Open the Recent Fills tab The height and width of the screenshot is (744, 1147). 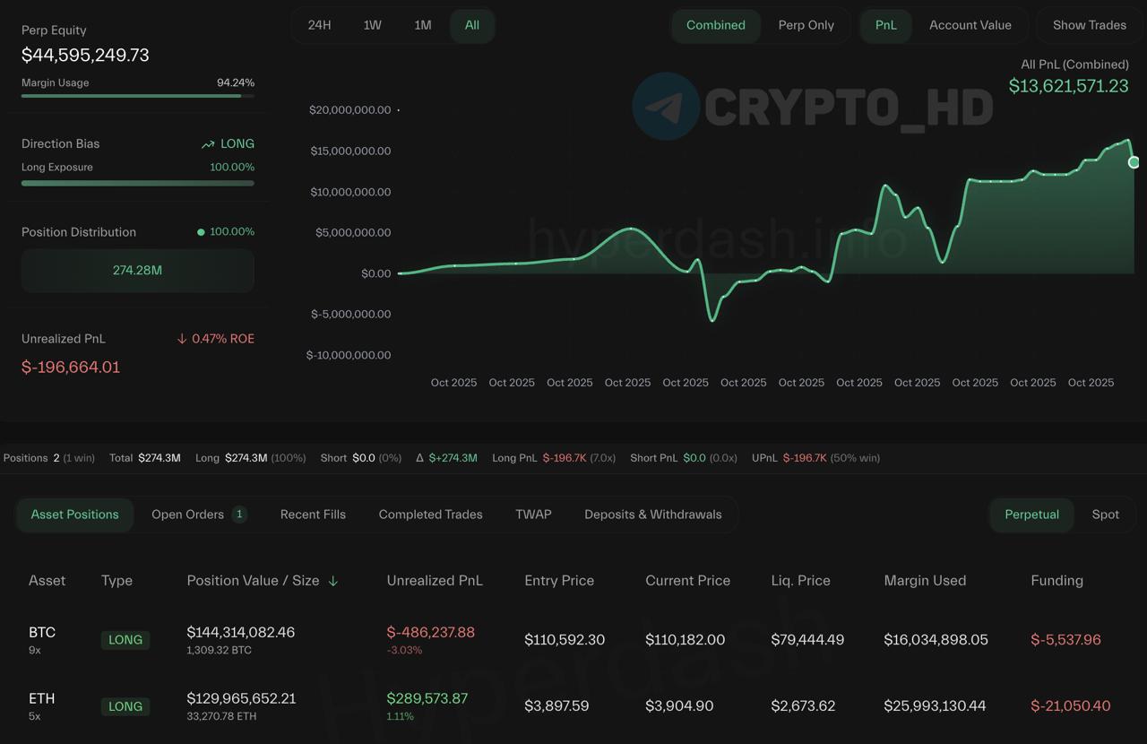click(313, 515)
